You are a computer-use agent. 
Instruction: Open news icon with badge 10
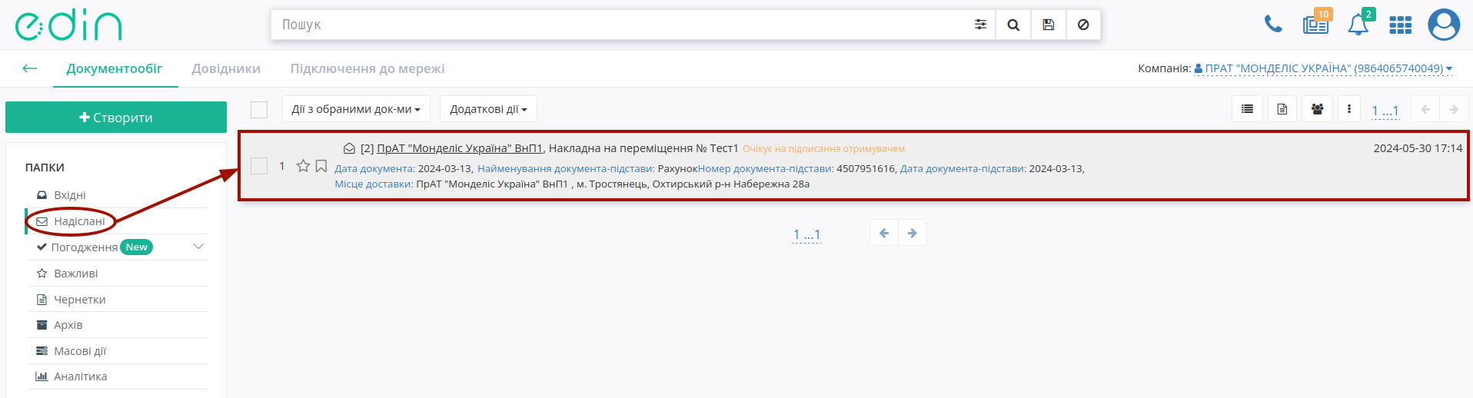point(1316,24)
